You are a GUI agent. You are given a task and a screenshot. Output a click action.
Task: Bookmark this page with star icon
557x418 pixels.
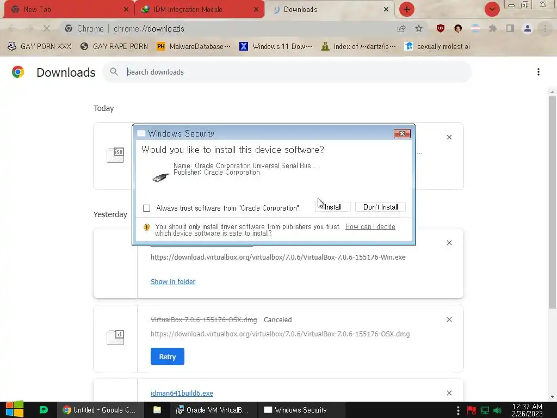click(x=419, y=28)
